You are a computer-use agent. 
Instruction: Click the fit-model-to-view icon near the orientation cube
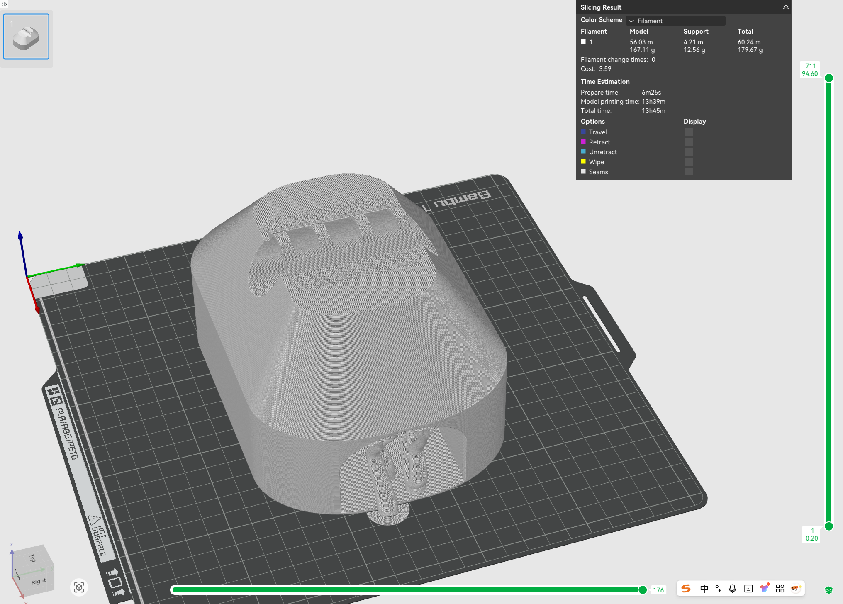click(79, 588)
